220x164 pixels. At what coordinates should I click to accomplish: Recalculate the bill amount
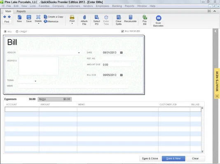point(130,19)
